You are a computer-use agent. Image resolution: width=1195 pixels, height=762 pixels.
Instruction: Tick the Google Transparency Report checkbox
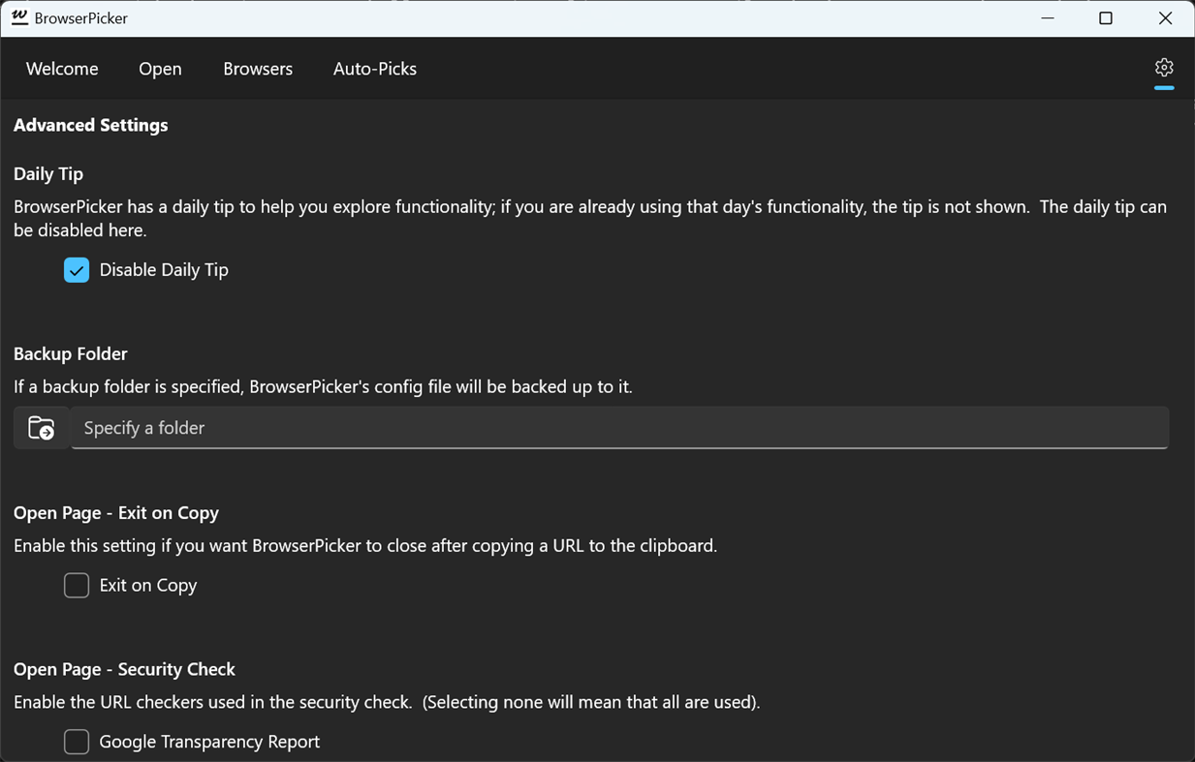[x=77, y=742]
